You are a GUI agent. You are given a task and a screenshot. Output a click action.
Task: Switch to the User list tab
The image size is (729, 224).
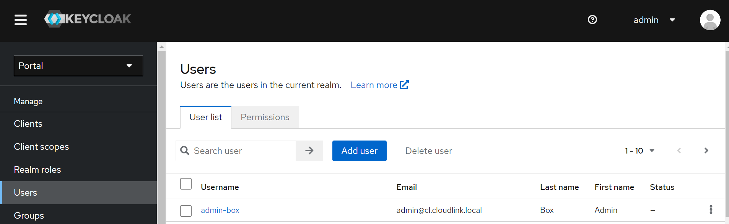[x=206, y=117]
